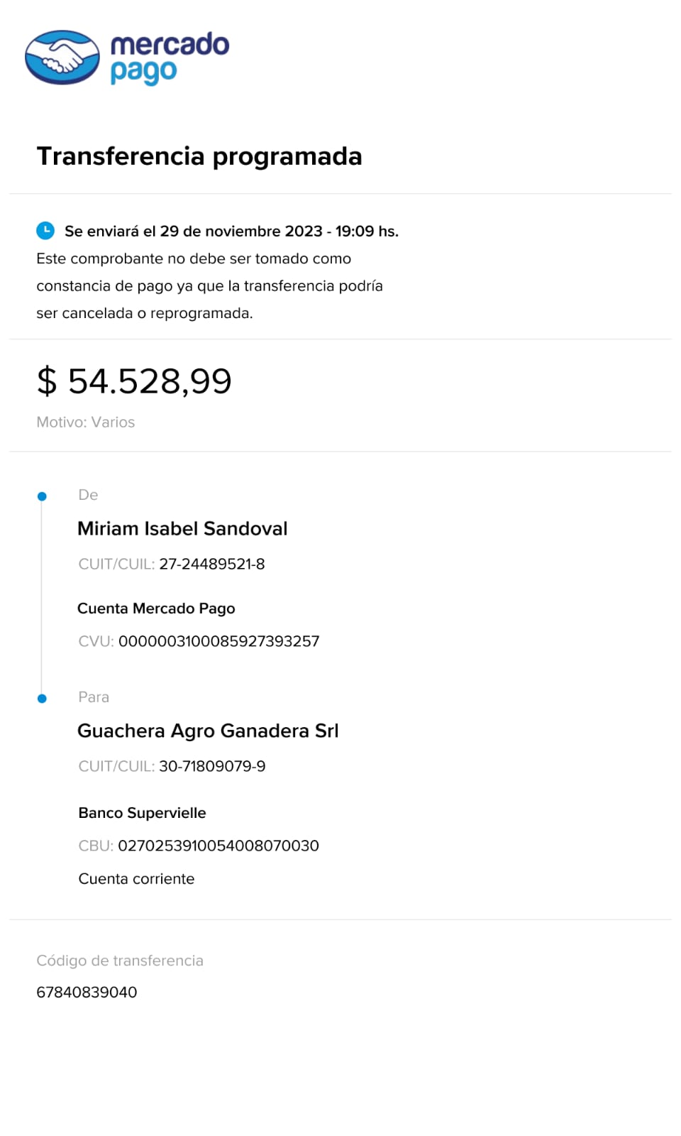Click the Cuenta Mercado Pago label
The height and width of the screenshot is (1136, 681).
156,608
